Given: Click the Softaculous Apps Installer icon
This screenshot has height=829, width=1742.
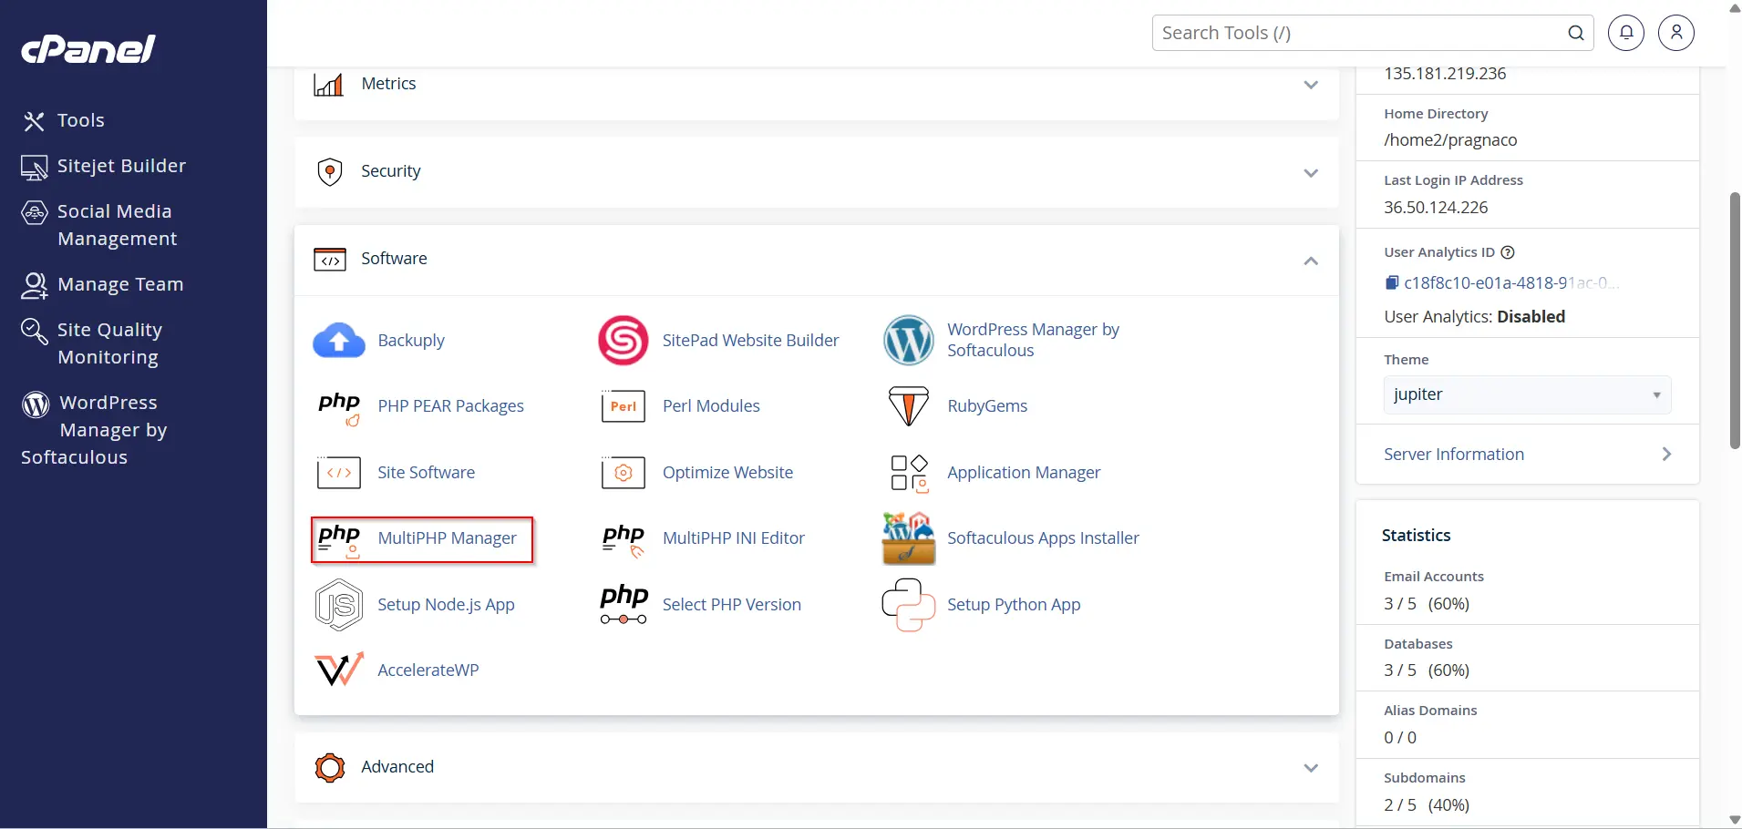Looking at the screenshot, I should (x=909, y=538).
